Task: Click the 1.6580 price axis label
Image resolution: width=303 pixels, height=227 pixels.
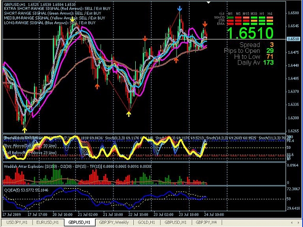Action: 293,13
